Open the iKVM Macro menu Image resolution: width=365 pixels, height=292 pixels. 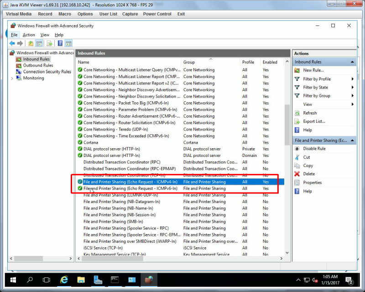click(x=65, y=14)
